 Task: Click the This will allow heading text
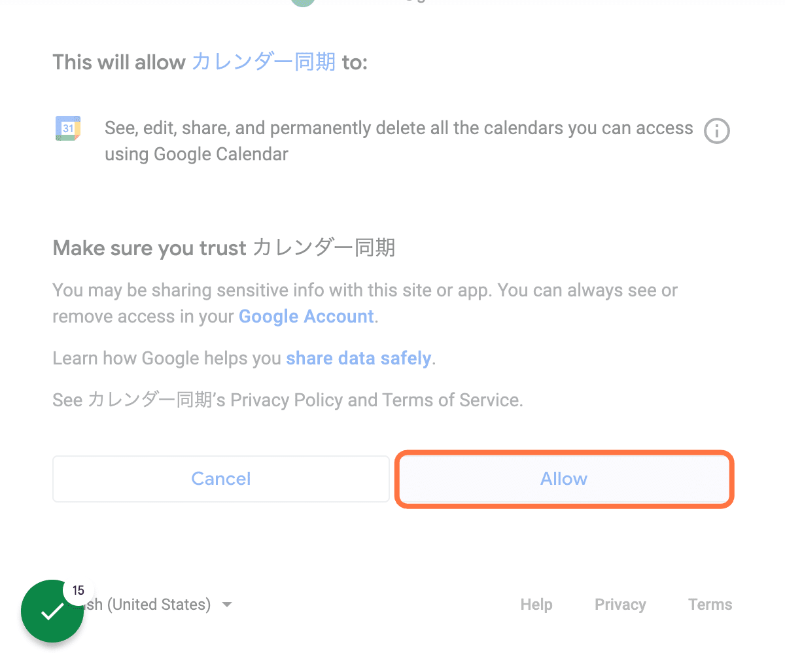pyautogui.click(x=210, y=63)
